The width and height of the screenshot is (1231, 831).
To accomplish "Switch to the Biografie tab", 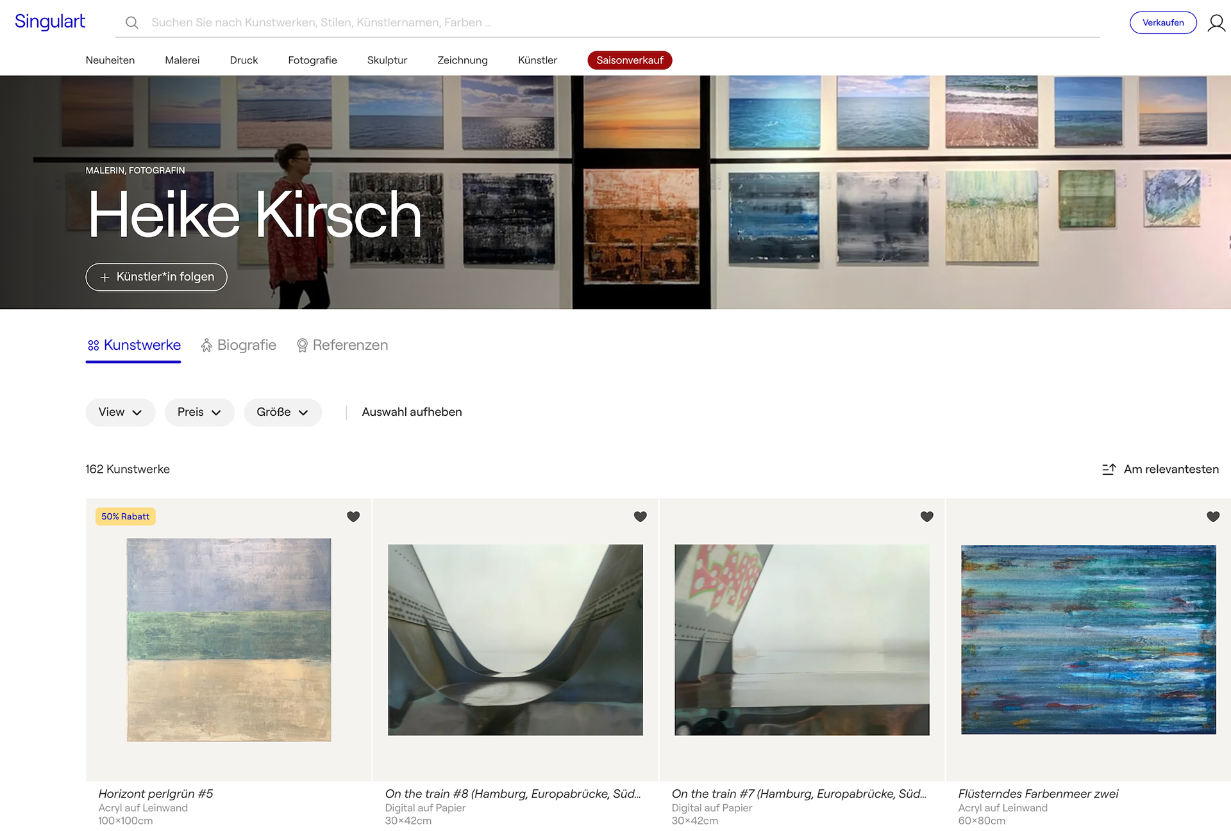I will pos(239,345).
